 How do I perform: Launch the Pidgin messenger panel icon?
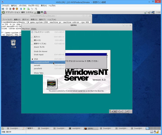pos(45,12)
